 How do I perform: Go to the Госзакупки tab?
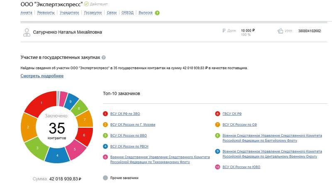coord(93,13)
